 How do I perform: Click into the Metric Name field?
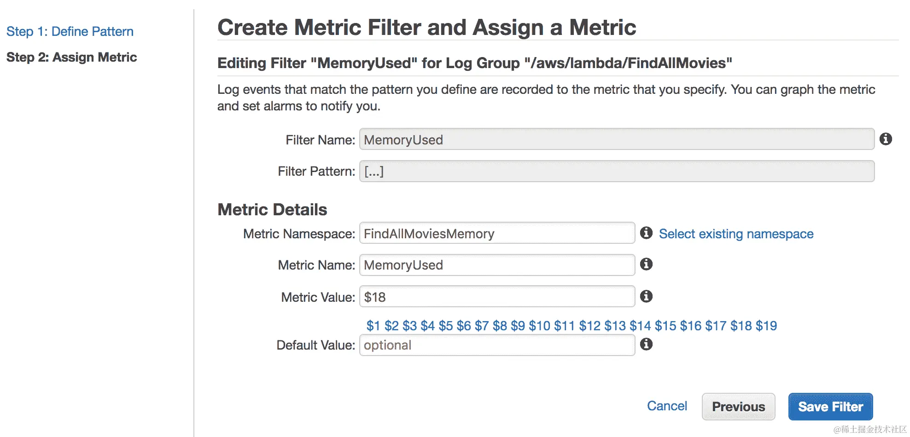click(x=497, y=265)
